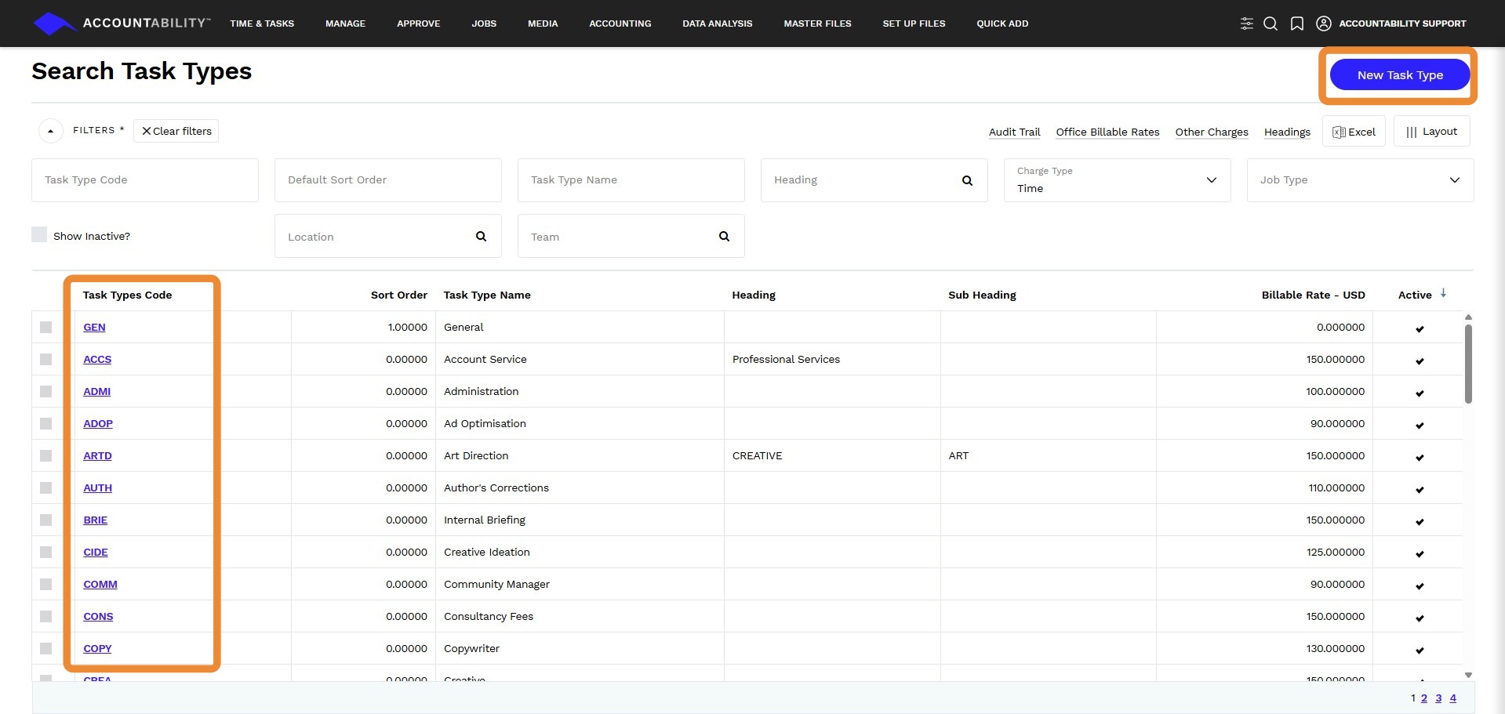
Task: Select the BRIE row checkbox
Action: (x=46, y=520)
